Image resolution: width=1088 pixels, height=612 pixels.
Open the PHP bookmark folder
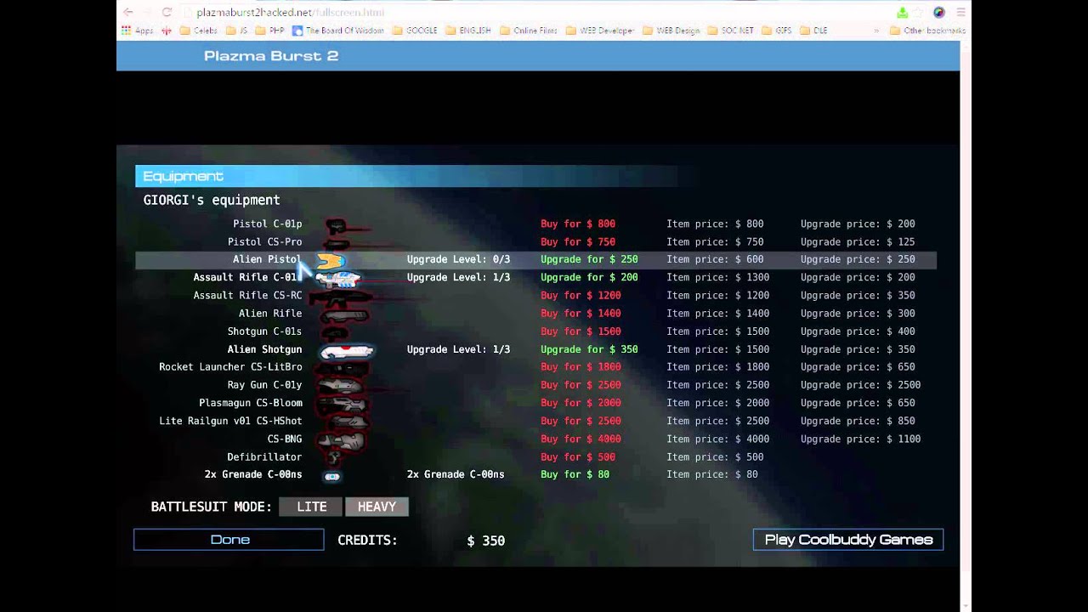269,31
